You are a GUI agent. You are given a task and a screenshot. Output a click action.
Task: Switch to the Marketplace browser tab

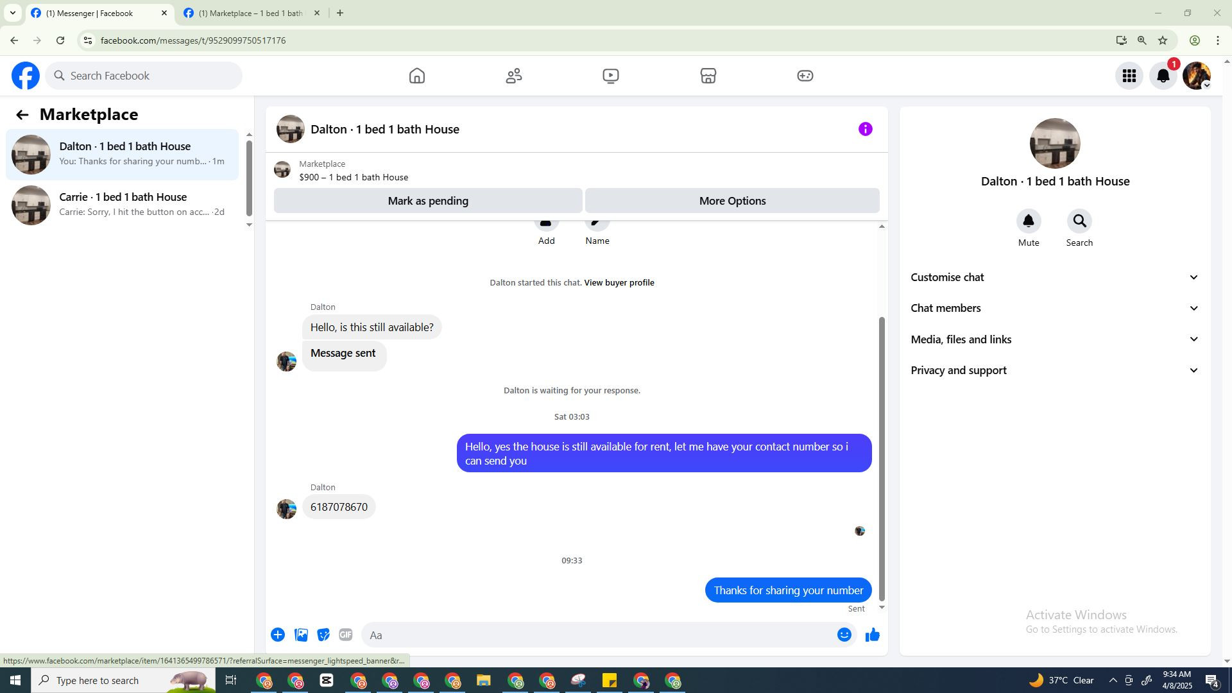click(250, 13)
